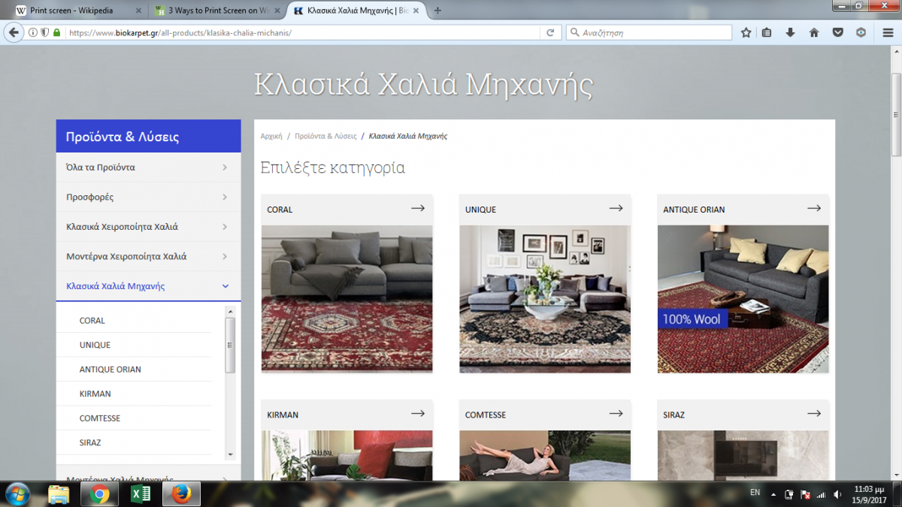
Task: Open COMTESSE in the sidebar submenu
Action: (x=100, y=418)
